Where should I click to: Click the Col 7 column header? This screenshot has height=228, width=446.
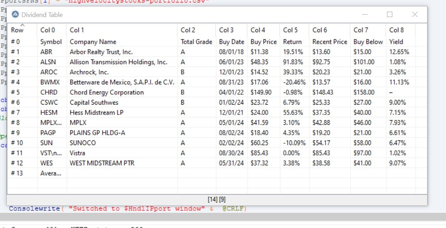pos(368,30)
